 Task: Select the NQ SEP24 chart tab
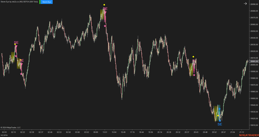[x=4, y=135]
